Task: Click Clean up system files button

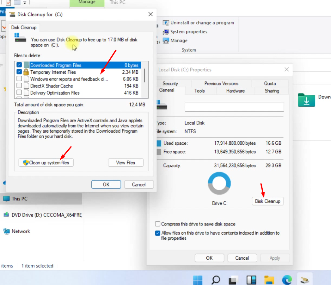Action: (x=46, y=162)
